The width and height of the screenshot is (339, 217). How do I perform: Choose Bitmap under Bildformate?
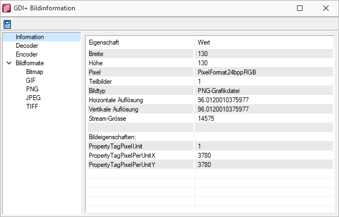click(34, 72)
